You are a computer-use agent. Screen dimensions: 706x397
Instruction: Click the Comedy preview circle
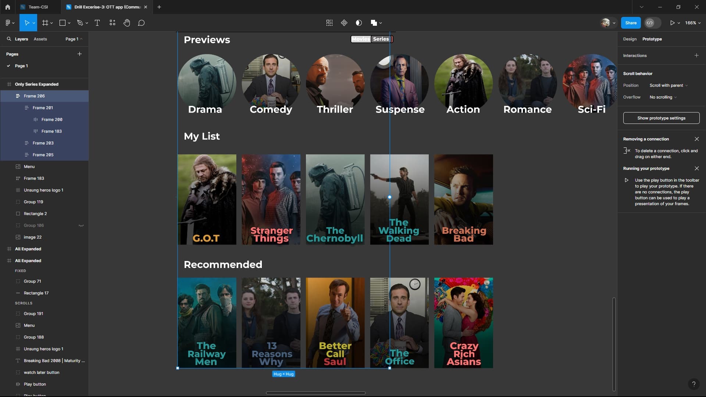(x=271, y=83)
